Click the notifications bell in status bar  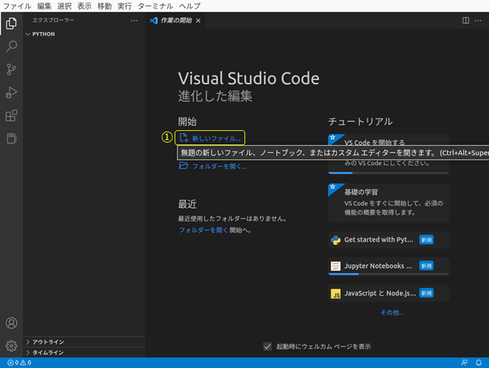pyautogui.click(x=479, y=363)
